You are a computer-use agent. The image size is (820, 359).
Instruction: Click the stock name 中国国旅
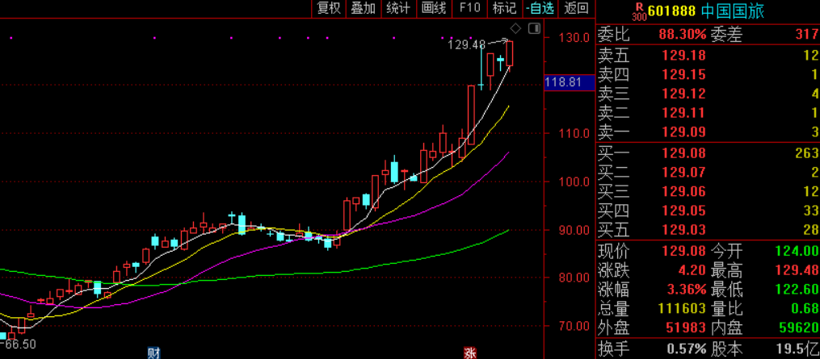pos(733,11)
